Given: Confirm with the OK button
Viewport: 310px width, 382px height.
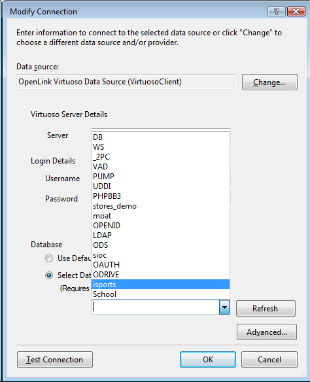Looking at the screenshot, I should [208, 359].
